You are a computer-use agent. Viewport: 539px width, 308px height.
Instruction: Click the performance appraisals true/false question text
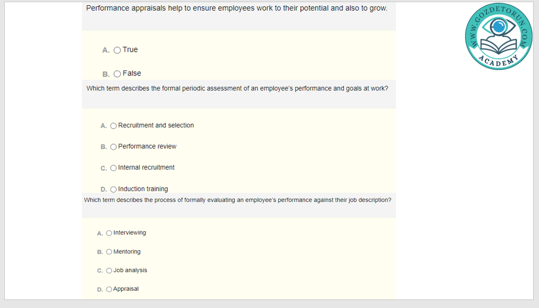click(237, 9)
